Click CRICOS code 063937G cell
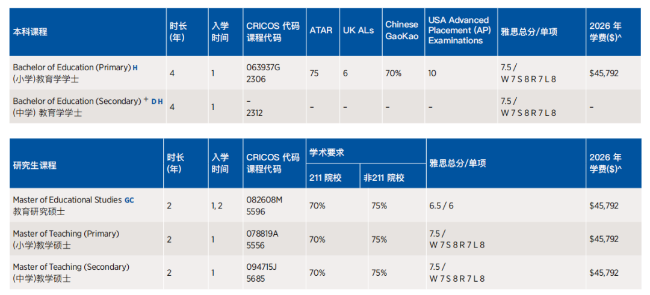 [264, 67]
